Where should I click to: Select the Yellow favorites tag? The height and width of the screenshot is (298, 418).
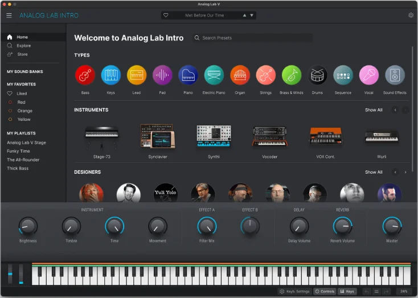pyautogui.click(x=19, y=119)
